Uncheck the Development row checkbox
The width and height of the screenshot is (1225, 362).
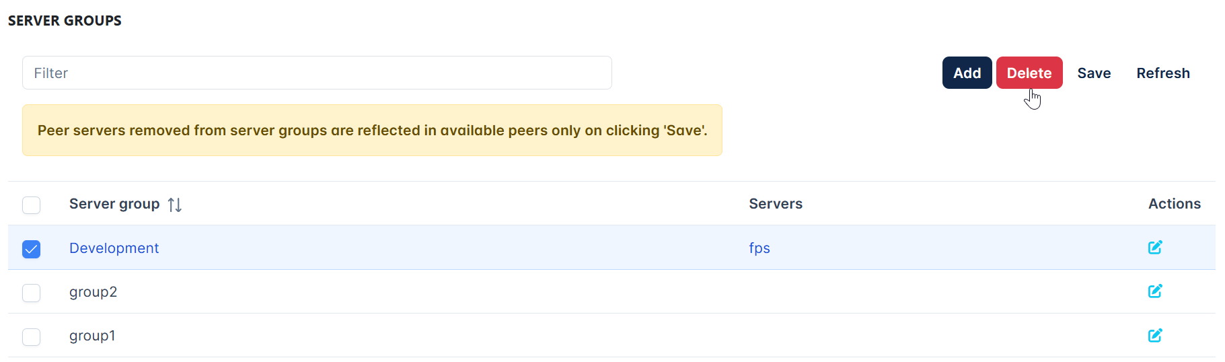(32, 249)
